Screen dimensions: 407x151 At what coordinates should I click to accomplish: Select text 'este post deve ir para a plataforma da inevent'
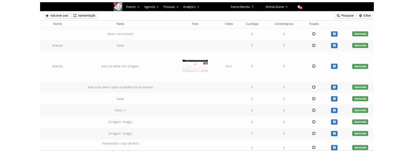[120, 87]
